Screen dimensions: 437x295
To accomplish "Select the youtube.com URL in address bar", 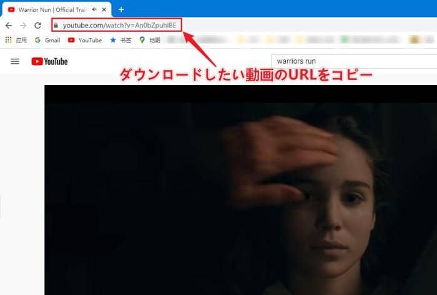I will pos(120,26).
